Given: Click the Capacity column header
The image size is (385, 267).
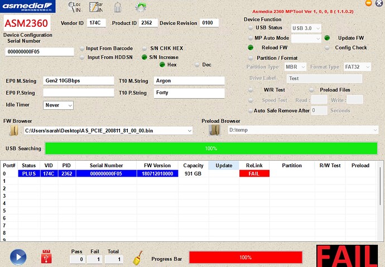Looking at the screenshot, I should 193,166.
